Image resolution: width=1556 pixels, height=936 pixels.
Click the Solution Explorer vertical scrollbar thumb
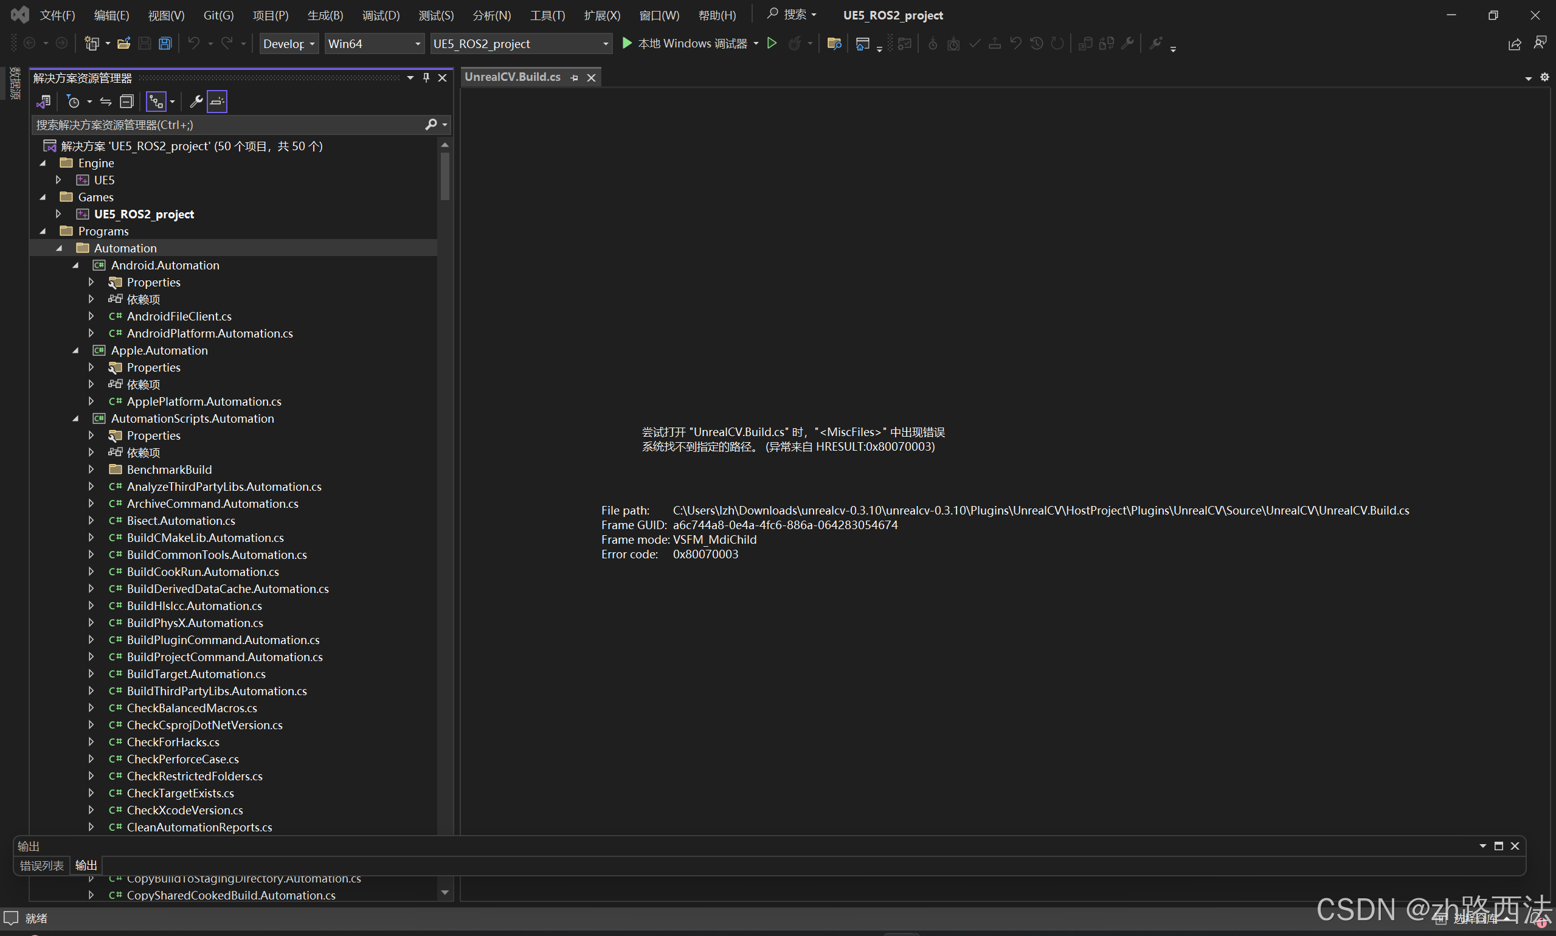point(445,176)
